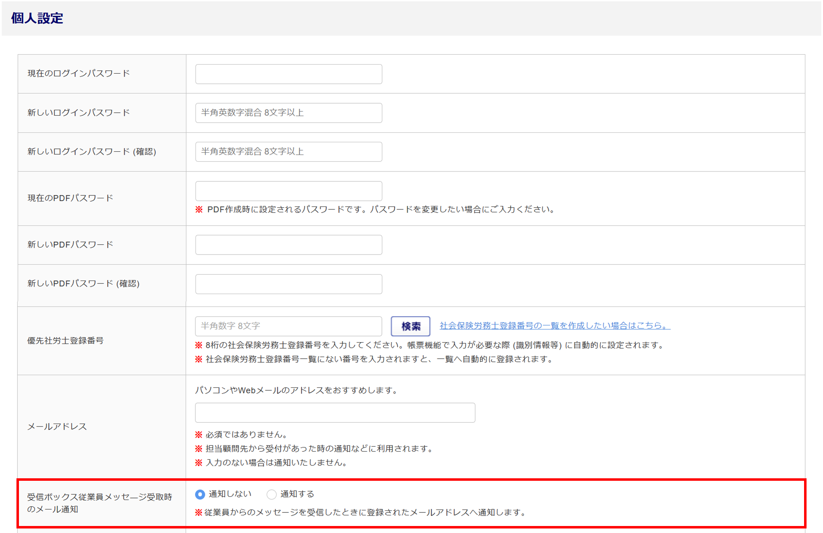The width and height of the screenshot is (823, 533).
Task: Click the new login password confirmation field
Action: 288,152
